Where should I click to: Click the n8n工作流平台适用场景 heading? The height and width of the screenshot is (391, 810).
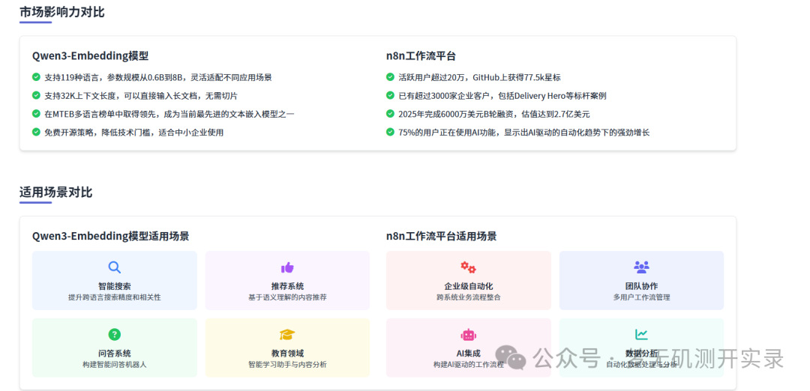[x=441, y=236]
